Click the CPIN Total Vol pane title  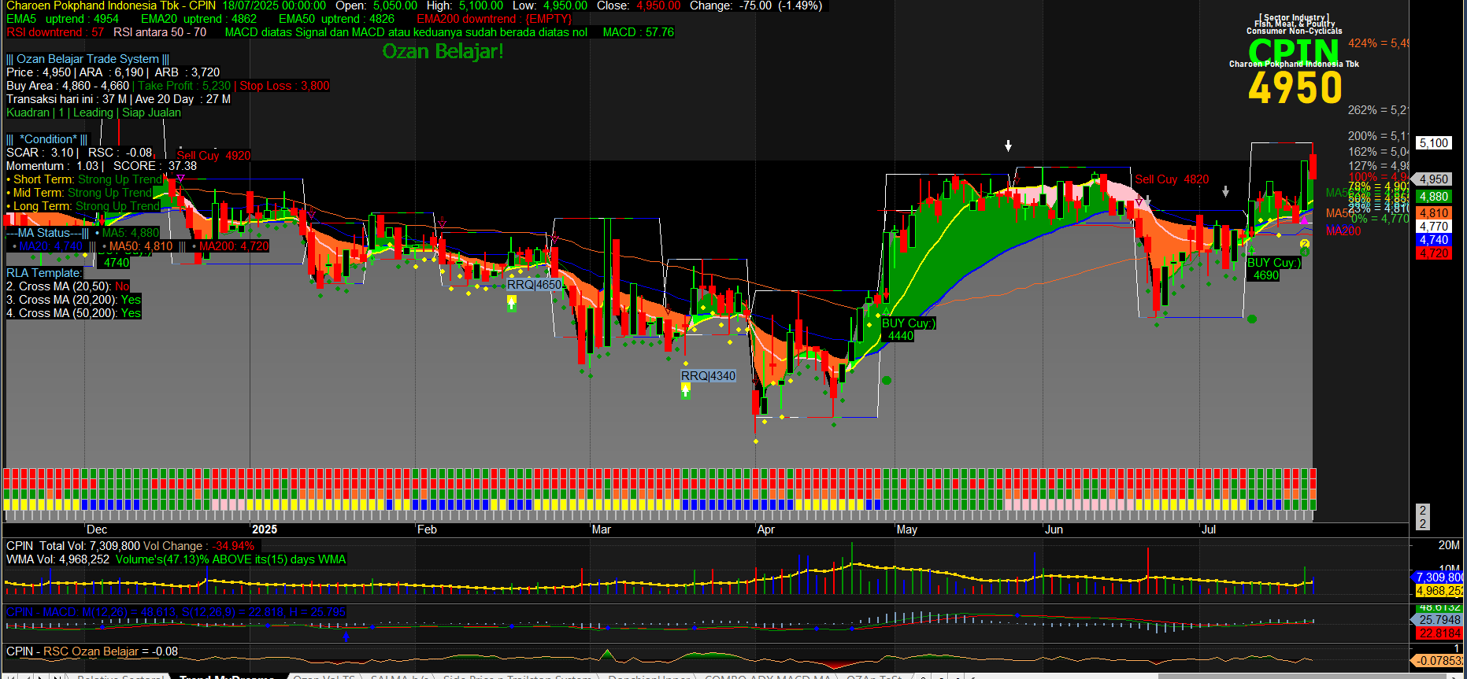130,546
